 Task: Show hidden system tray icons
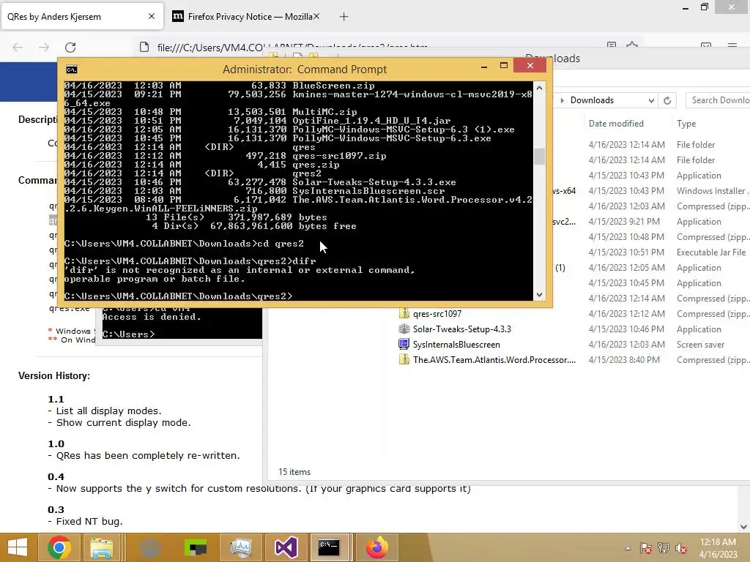click(x=628, y=548)
